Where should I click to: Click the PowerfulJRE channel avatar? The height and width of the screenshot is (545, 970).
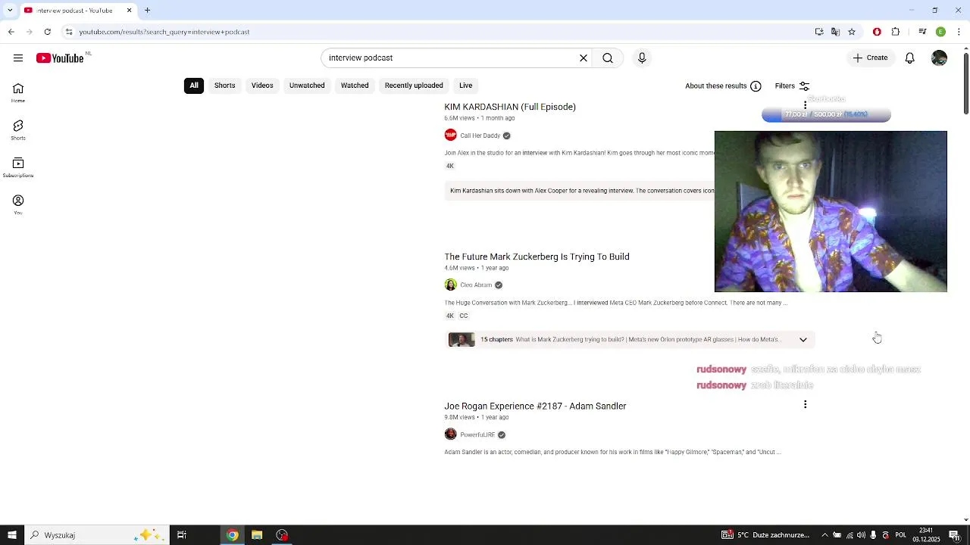(x=451, y=434)
